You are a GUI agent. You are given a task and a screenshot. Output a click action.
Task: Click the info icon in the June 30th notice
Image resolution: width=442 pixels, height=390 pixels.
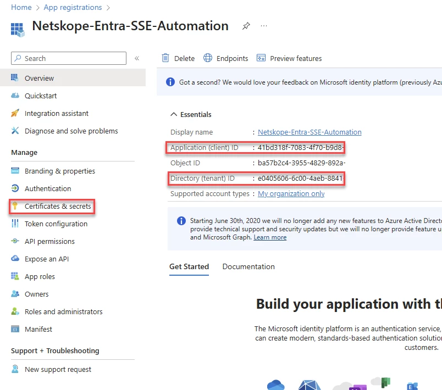tap(181, 221)
